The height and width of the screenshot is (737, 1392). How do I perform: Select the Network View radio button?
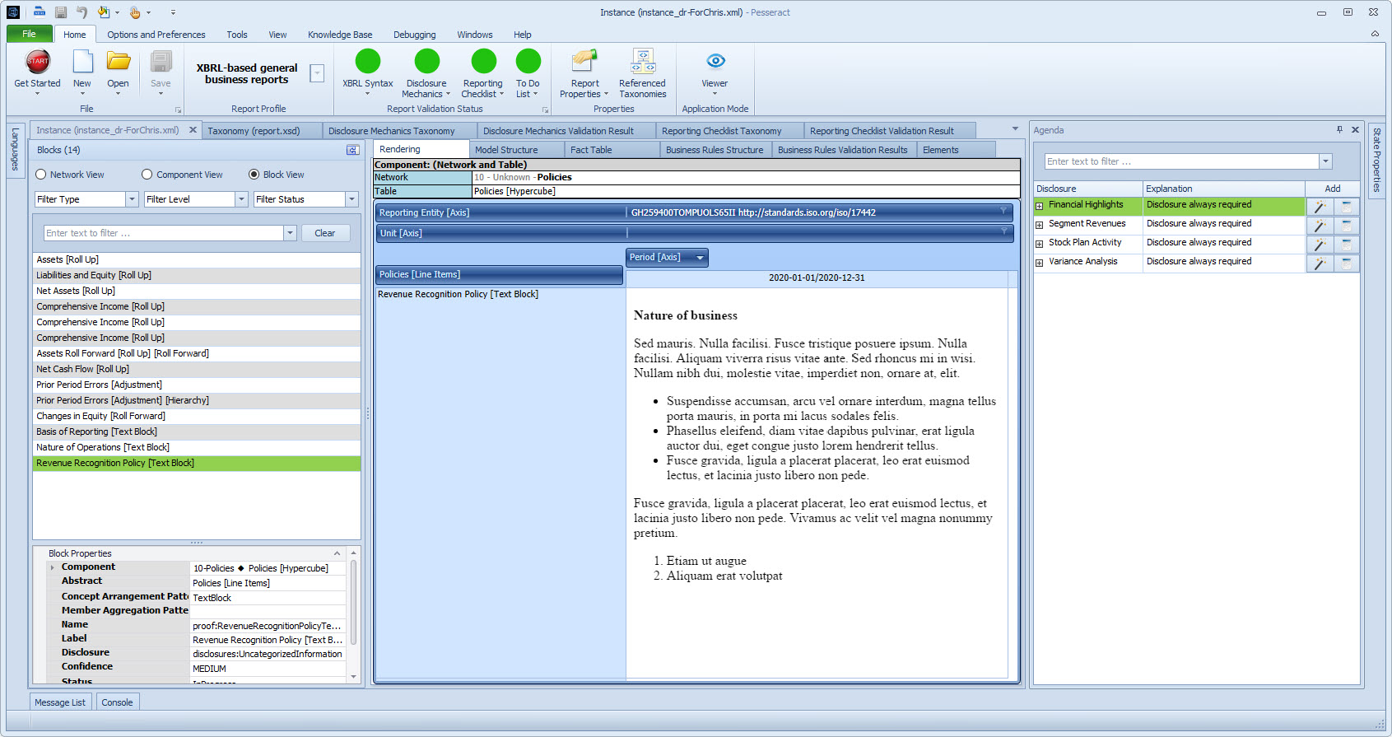click(40, 175)
